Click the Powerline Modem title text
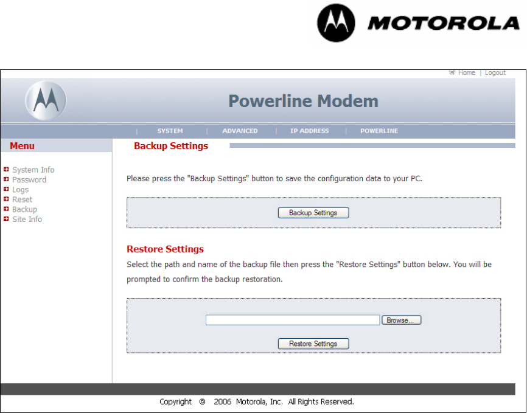The width and height of the screenshot is (527, 413). (x=304, y=101)
